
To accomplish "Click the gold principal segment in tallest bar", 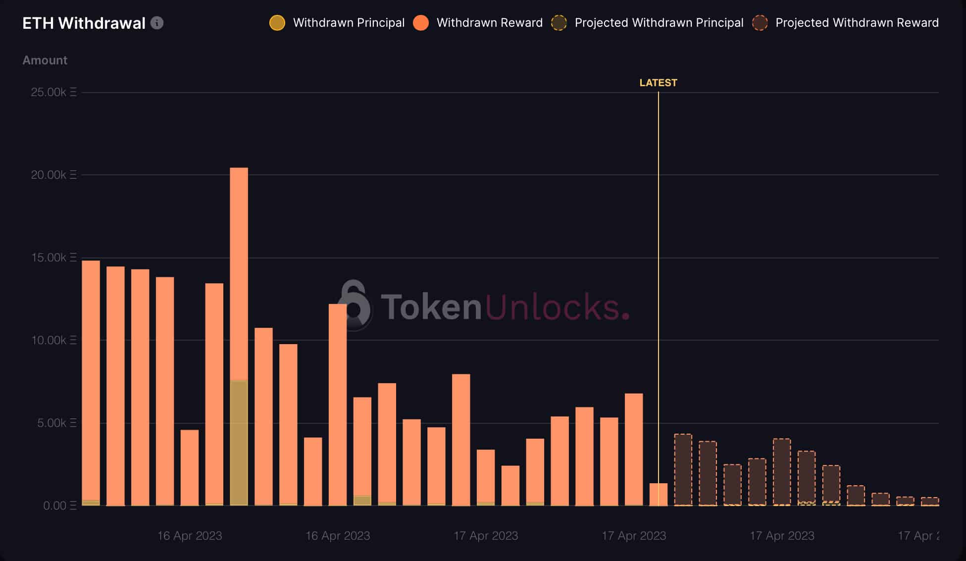I will (x=239, y=443).
